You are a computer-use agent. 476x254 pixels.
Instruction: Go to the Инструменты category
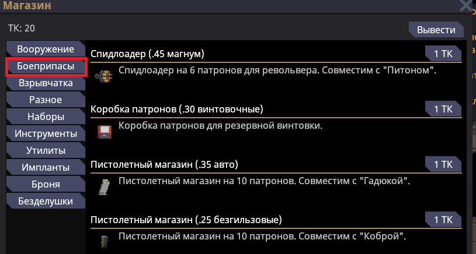click(46, 134)
